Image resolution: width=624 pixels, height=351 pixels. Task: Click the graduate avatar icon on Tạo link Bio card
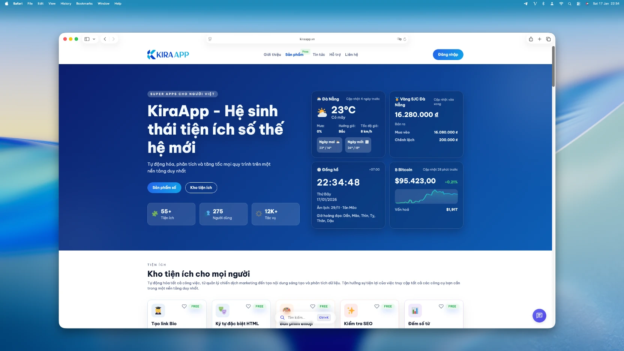pos(158,310)
